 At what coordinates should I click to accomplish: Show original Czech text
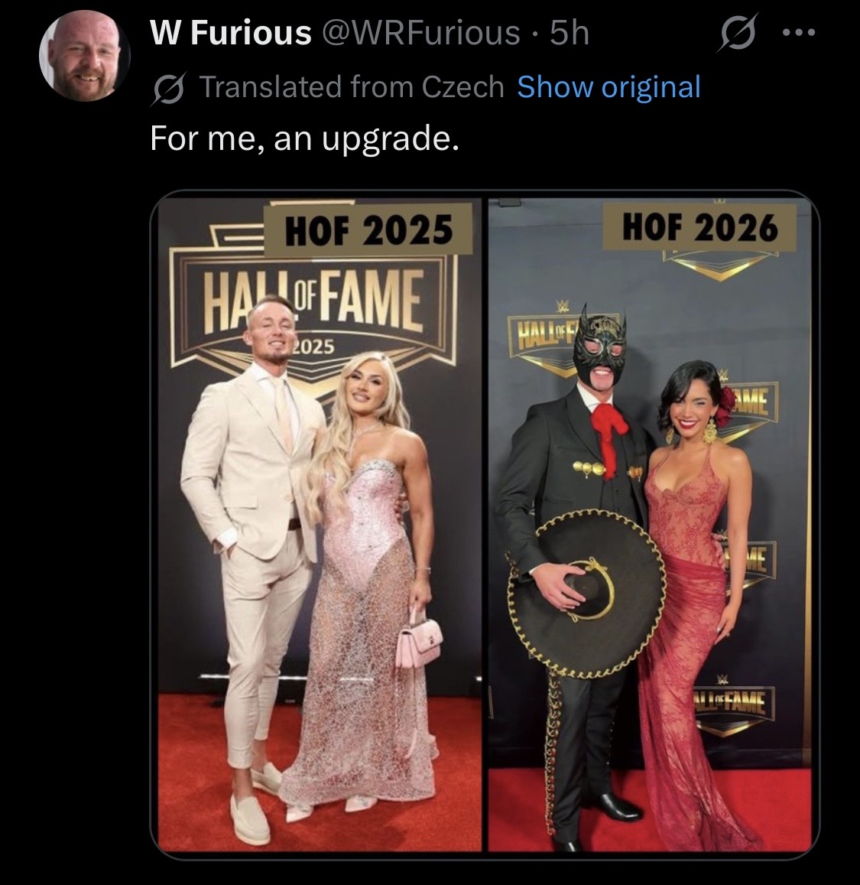(608, 87)
